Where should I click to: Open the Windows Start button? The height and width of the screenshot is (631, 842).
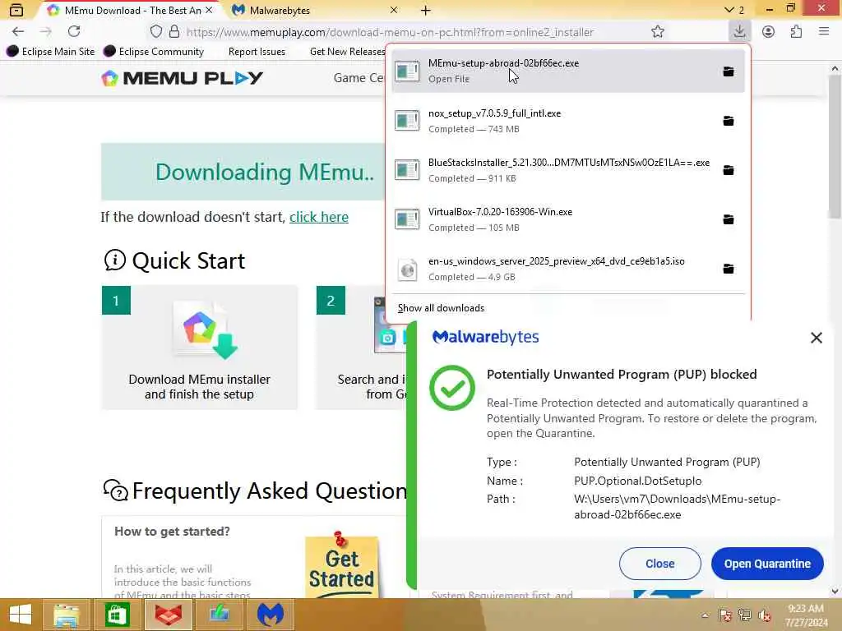(x=21, y=615)
